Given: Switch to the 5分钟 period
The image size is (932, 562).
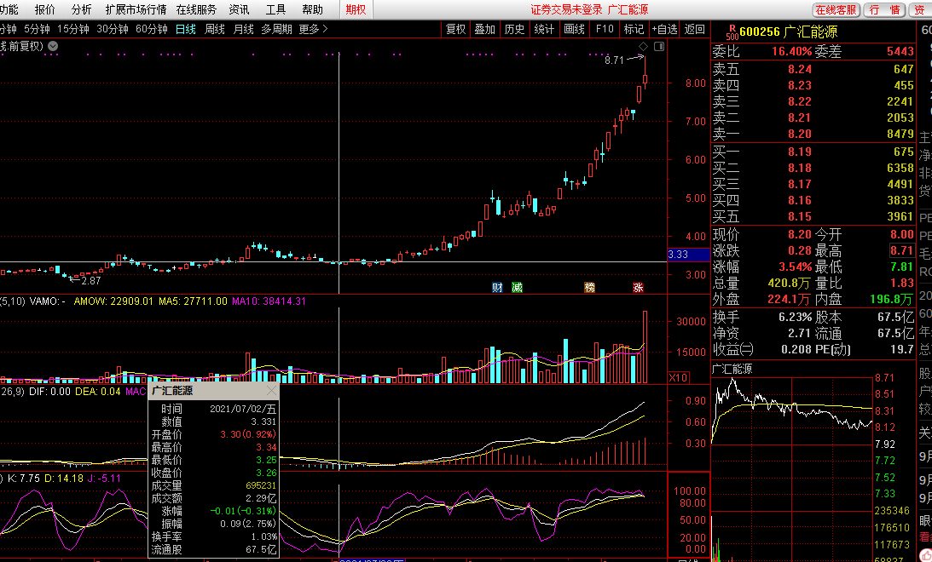Looking at the screenshot, I should coord(37,29).
